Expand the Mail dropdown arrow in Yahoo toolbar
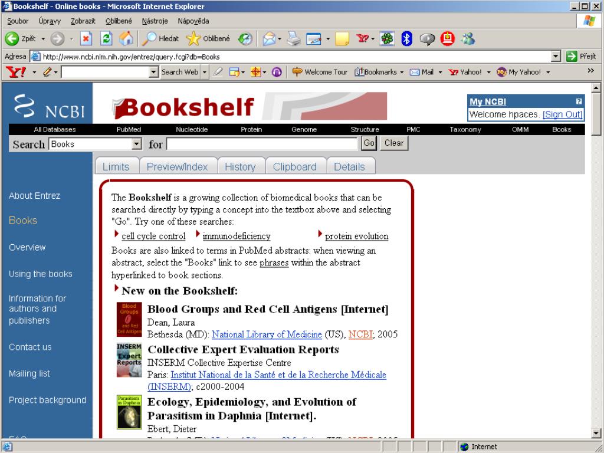 click(440, 72)
